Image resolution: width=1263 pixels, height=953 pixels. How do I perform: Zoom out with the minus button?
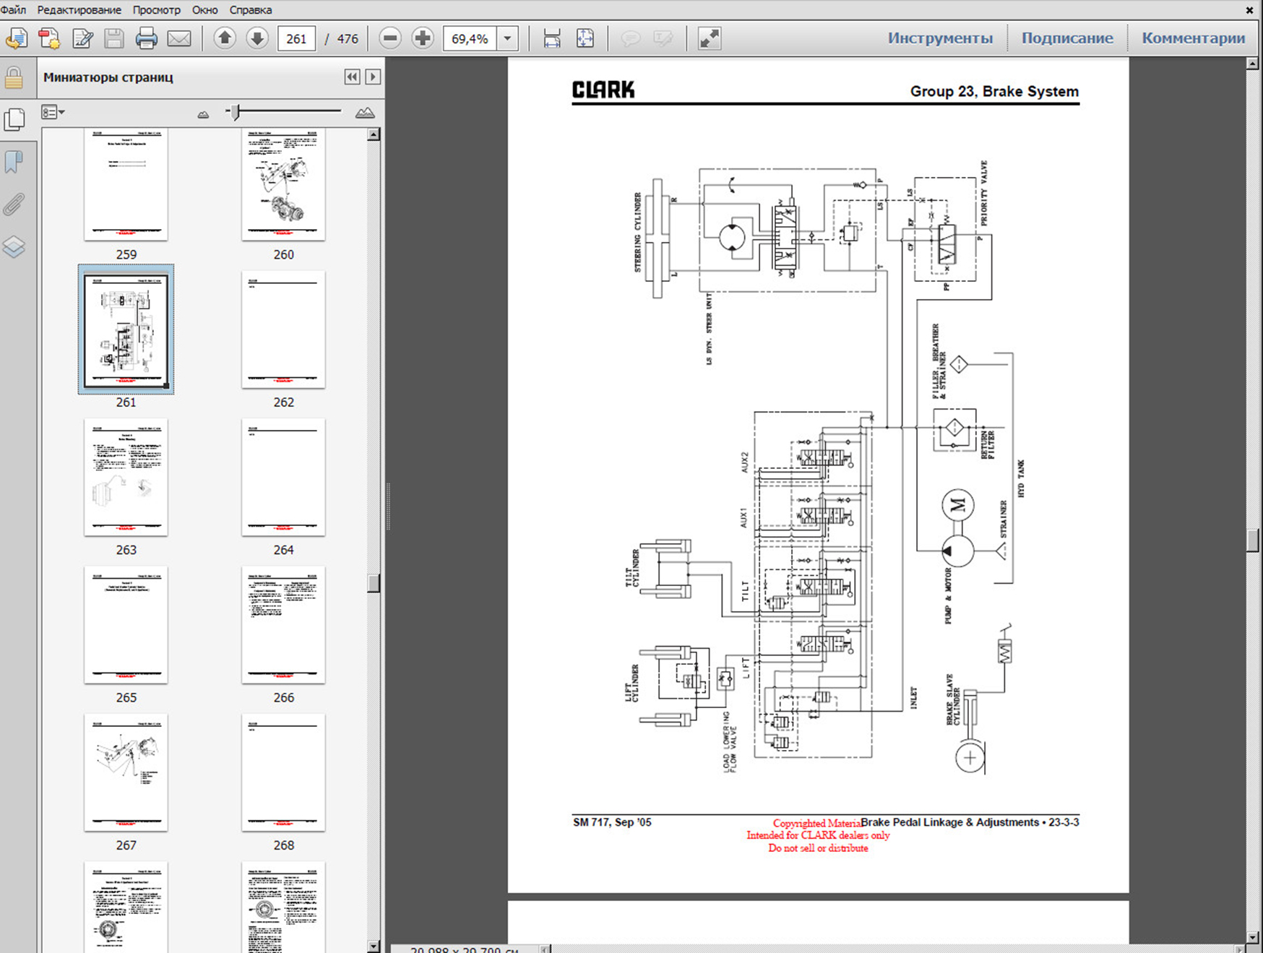tap(390, 38)
